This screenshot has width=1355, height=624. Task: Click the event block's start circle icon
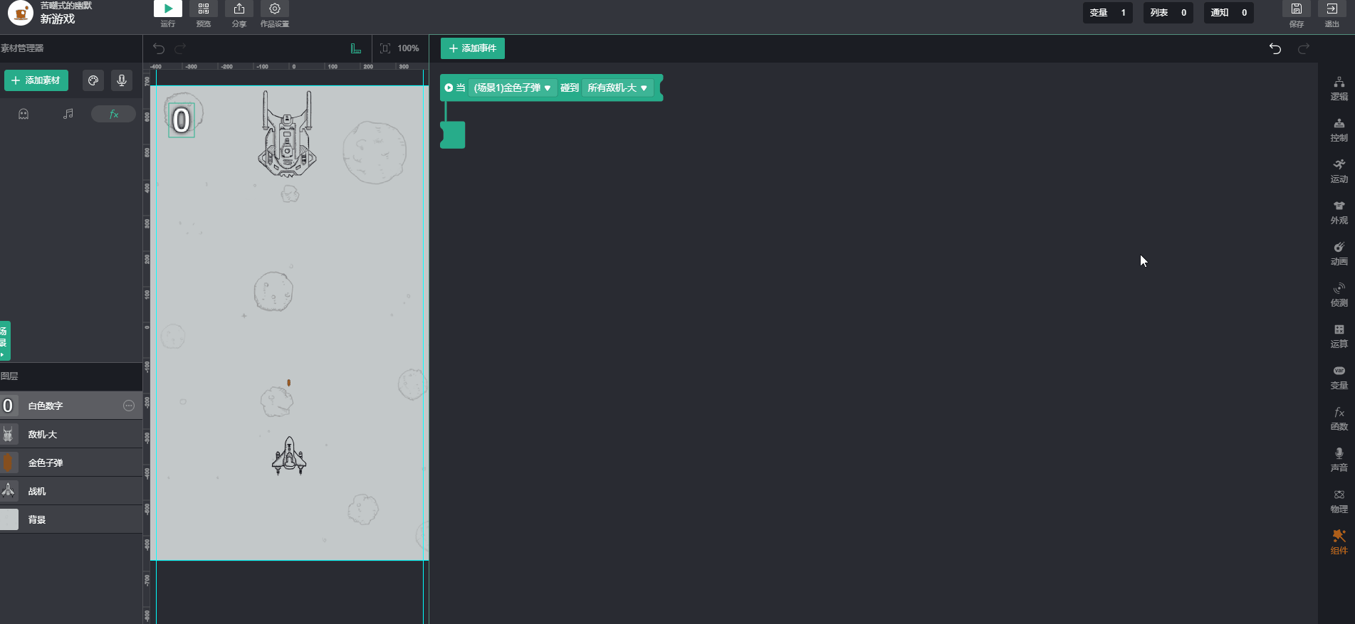pyautogui.click(x=449, y=88)
